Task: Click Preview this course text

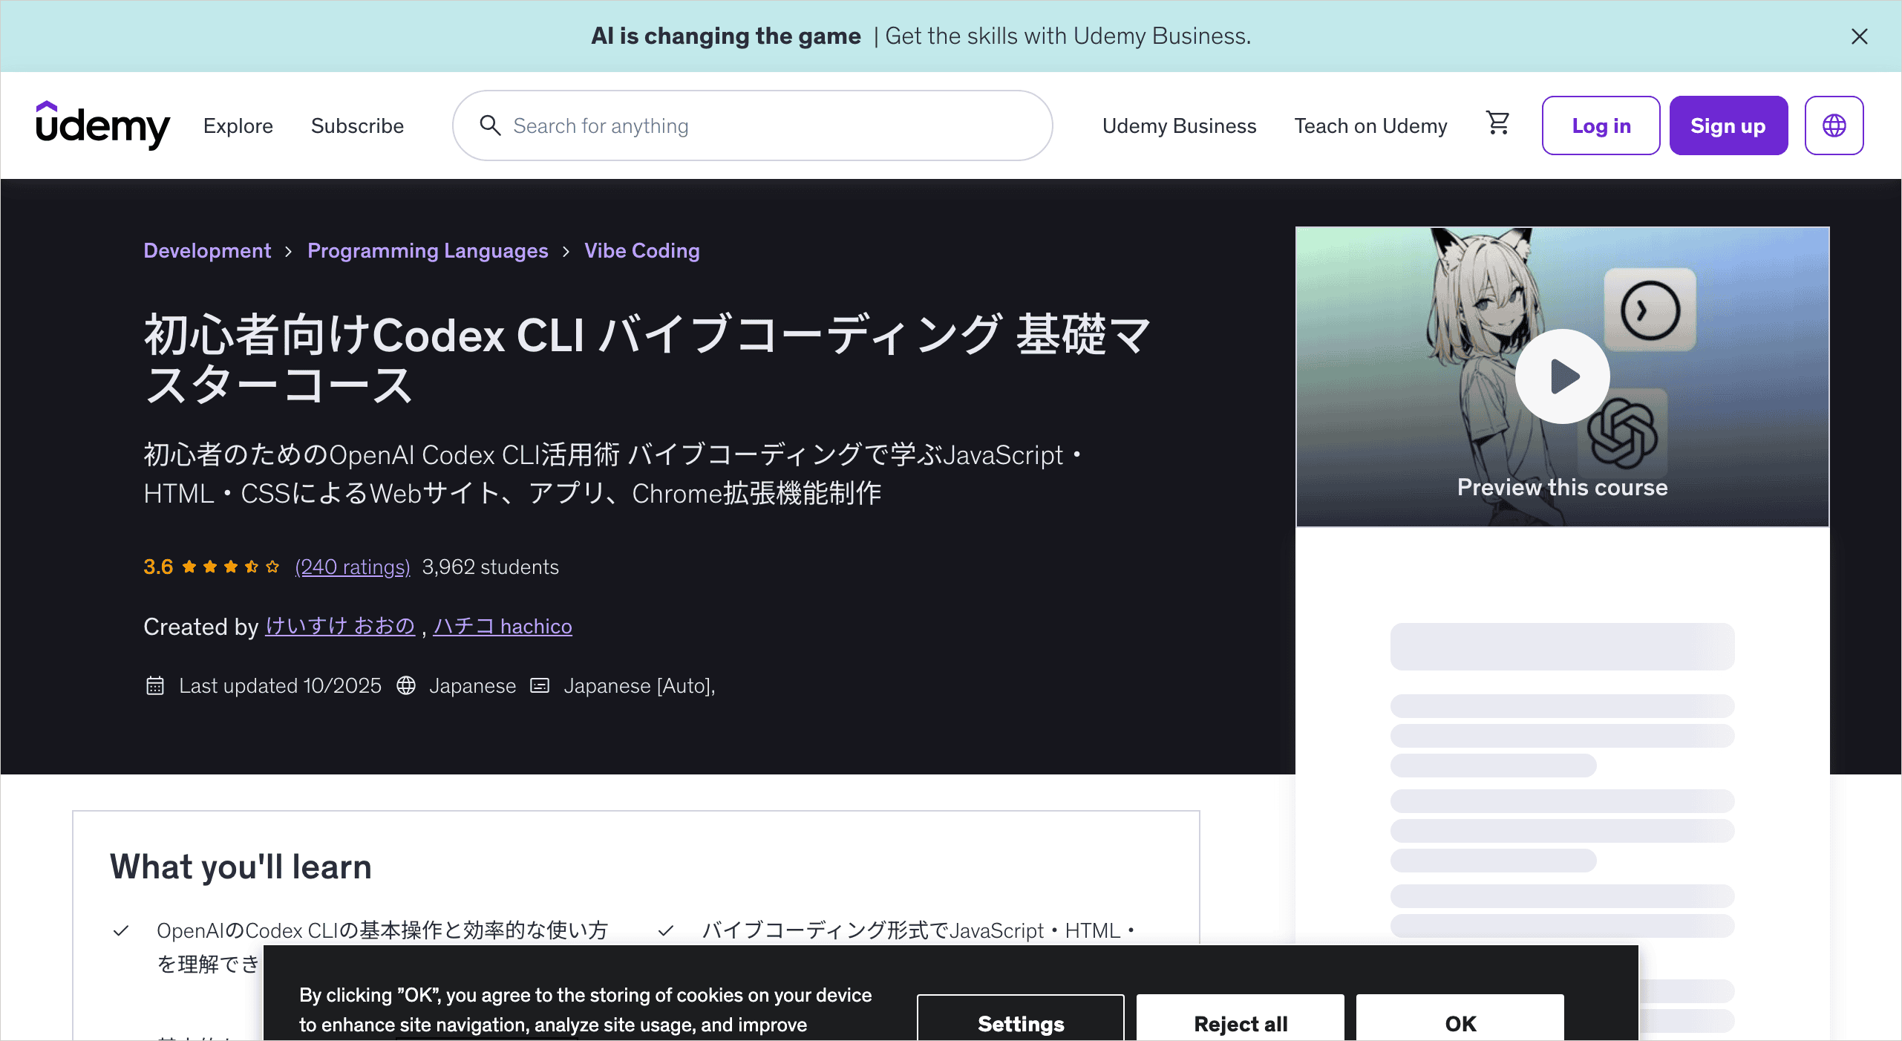Action: point(1562,487)
